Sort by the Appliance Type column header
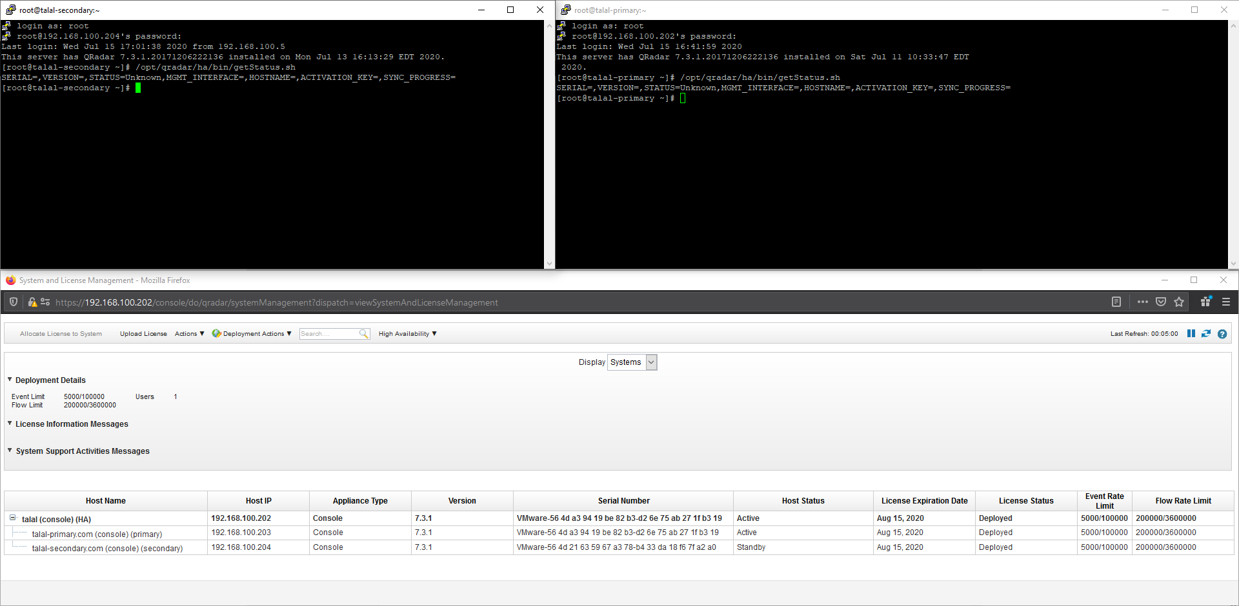The image size is (1239, 606). [360, 501]
